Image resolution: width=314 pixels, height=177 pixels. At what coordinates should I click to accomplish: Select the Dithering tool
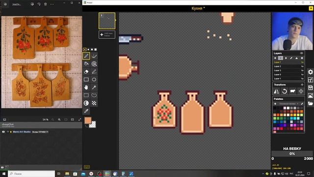tap(94, 103)
